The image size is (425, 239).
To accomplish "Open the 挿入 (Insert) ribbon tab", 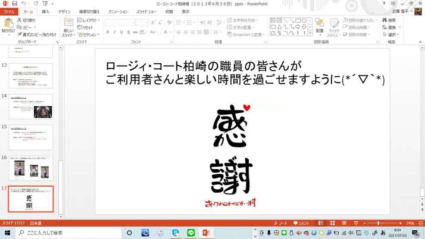I will (46, 12).
